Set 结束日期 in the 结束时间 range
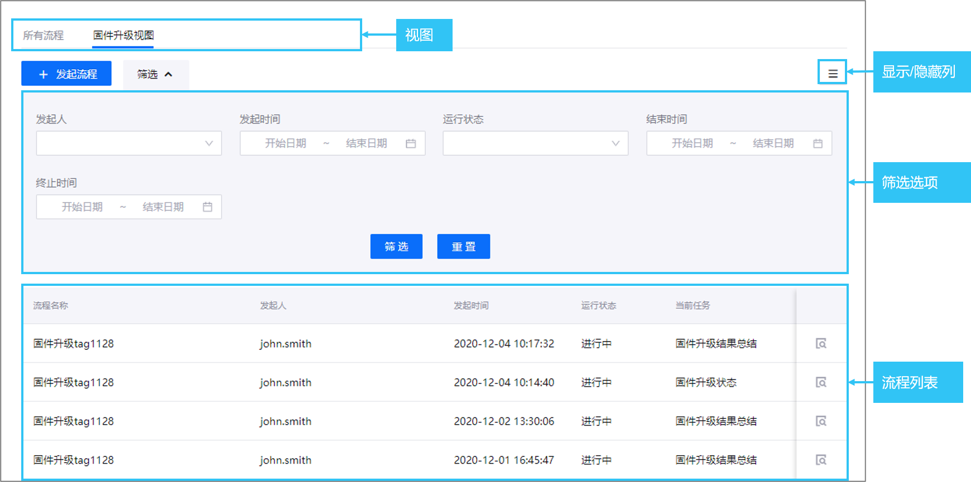Screen dimensions: 971x482 click(x=773, y=144)
